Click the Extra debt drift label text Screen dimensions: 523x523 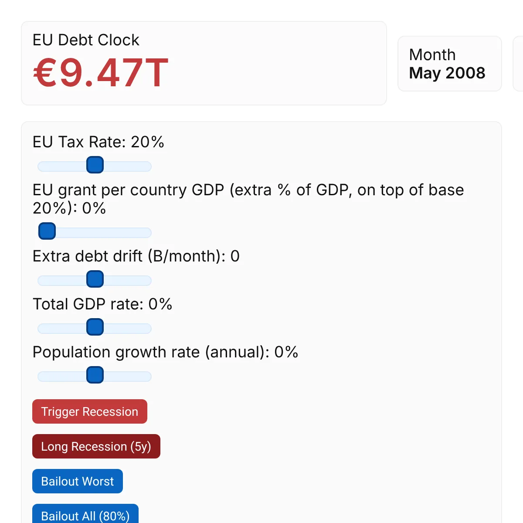pos(136,256)
